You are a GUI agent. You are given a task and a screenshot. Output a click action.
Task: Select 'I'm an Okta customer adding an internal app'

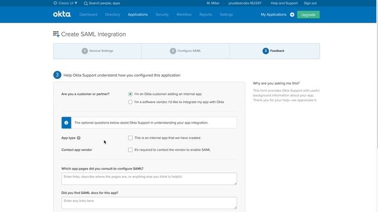(130, 94)
